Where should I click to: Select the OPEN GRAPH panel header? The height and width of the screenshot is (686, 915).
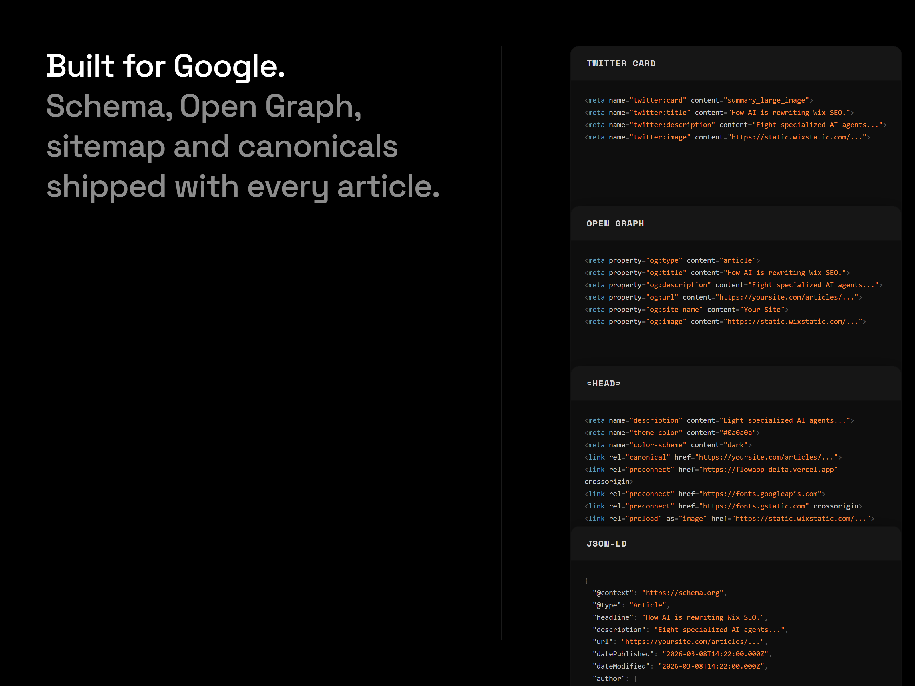tap(735, 223)
